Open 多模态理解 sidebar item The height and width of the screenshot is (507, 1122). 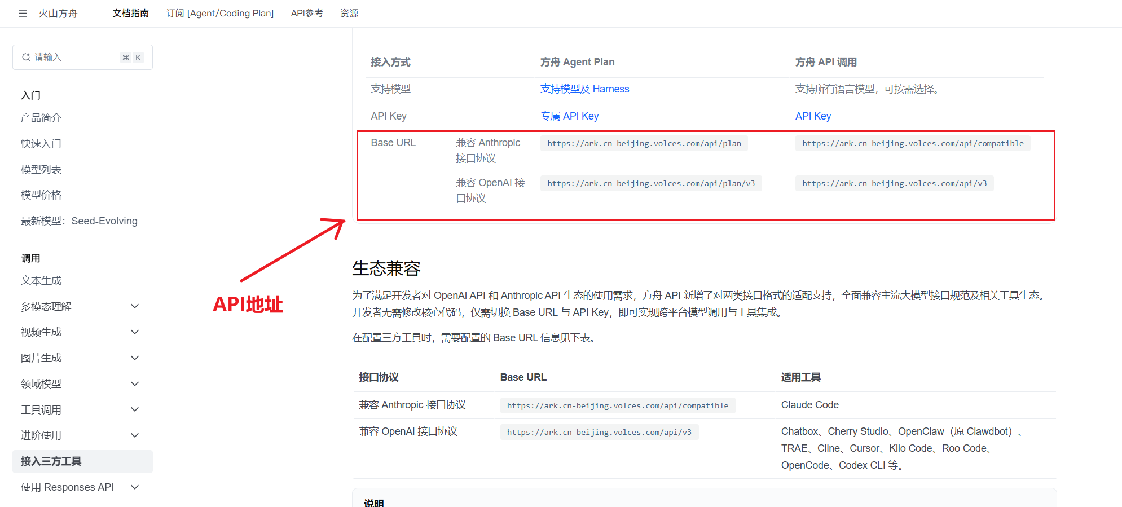[46, 307]
